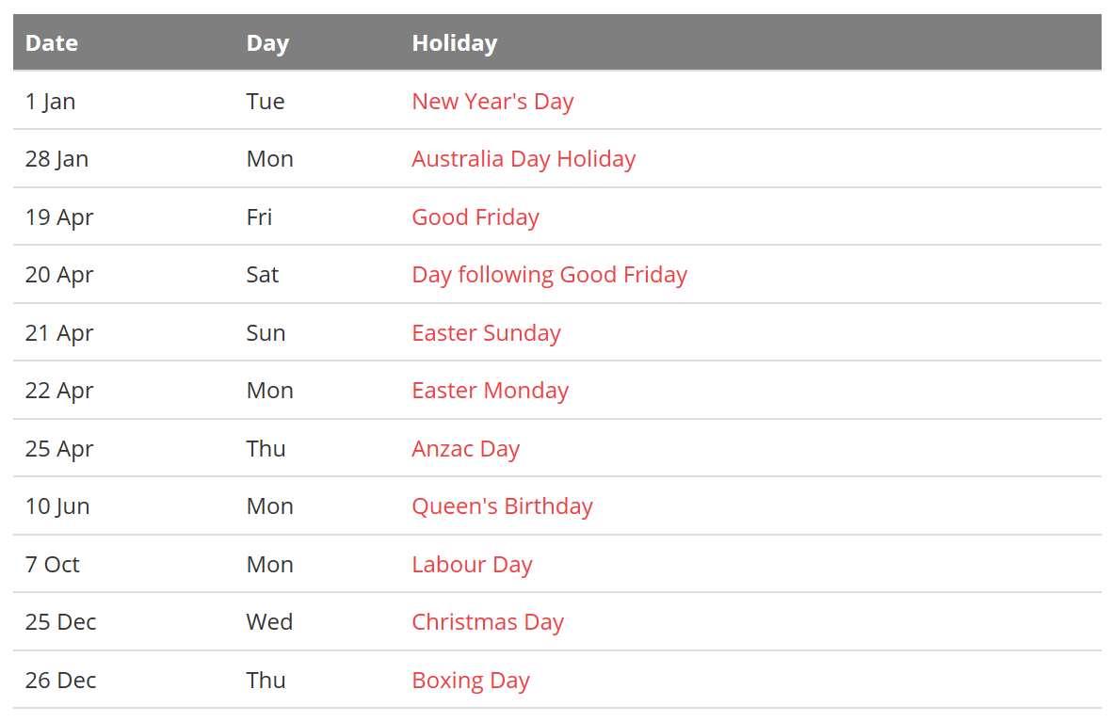
Task: Click the Holiday column header
Action: point(455,43)
